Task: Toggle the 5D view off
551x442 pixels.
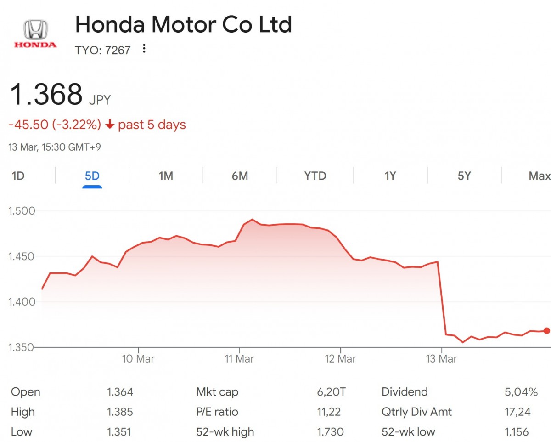Action: (92, 176)
